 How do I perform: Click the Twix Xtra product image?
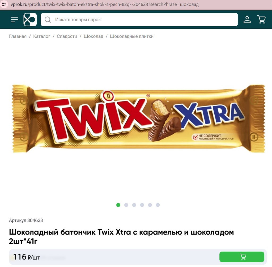138,118
